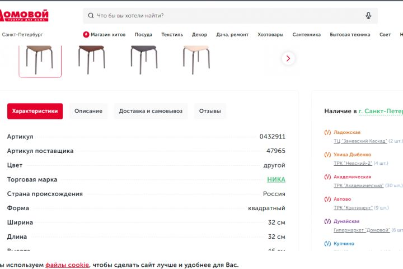
Task: Change city from Санкт-Петербург
Action: pos(22,35)
